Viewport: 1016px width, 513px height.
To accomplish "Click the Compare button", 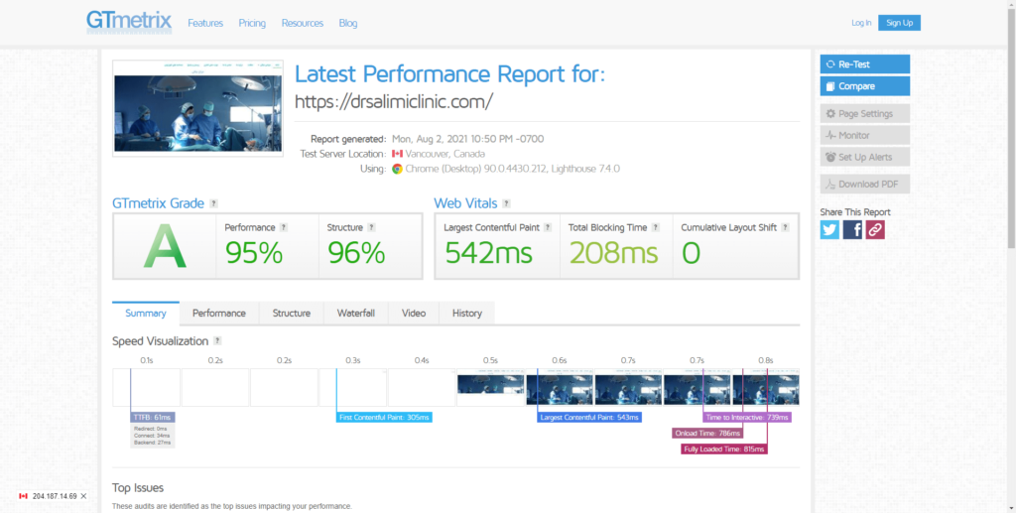I will [x=864, y=86].
